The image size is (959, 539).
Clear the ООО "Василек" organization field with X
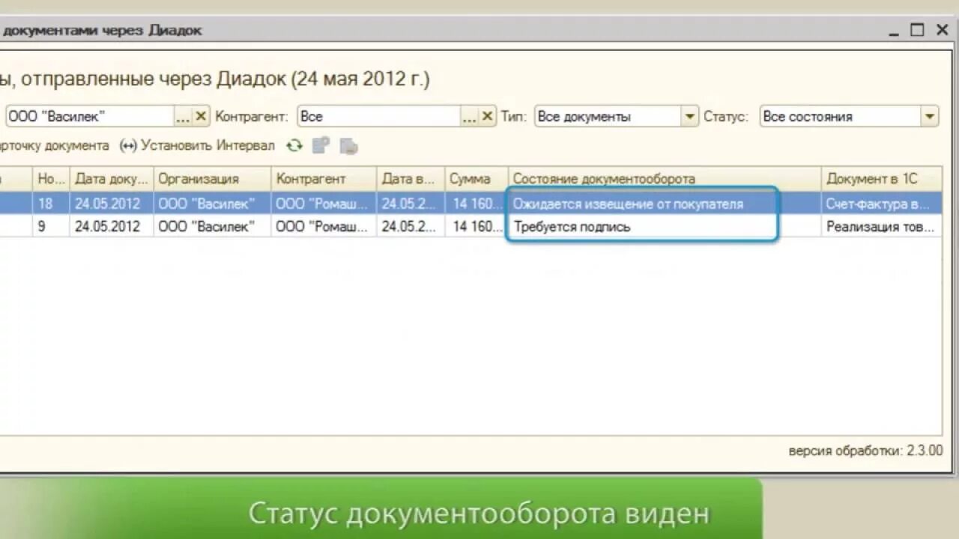pos(201,116)
